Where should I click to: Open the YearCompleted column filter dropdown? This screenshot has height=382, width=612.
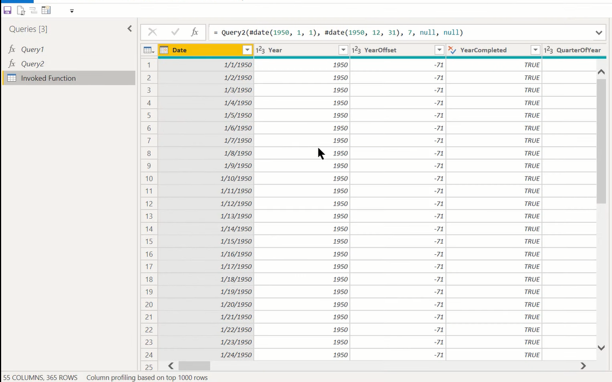click(x=535, y=50)
